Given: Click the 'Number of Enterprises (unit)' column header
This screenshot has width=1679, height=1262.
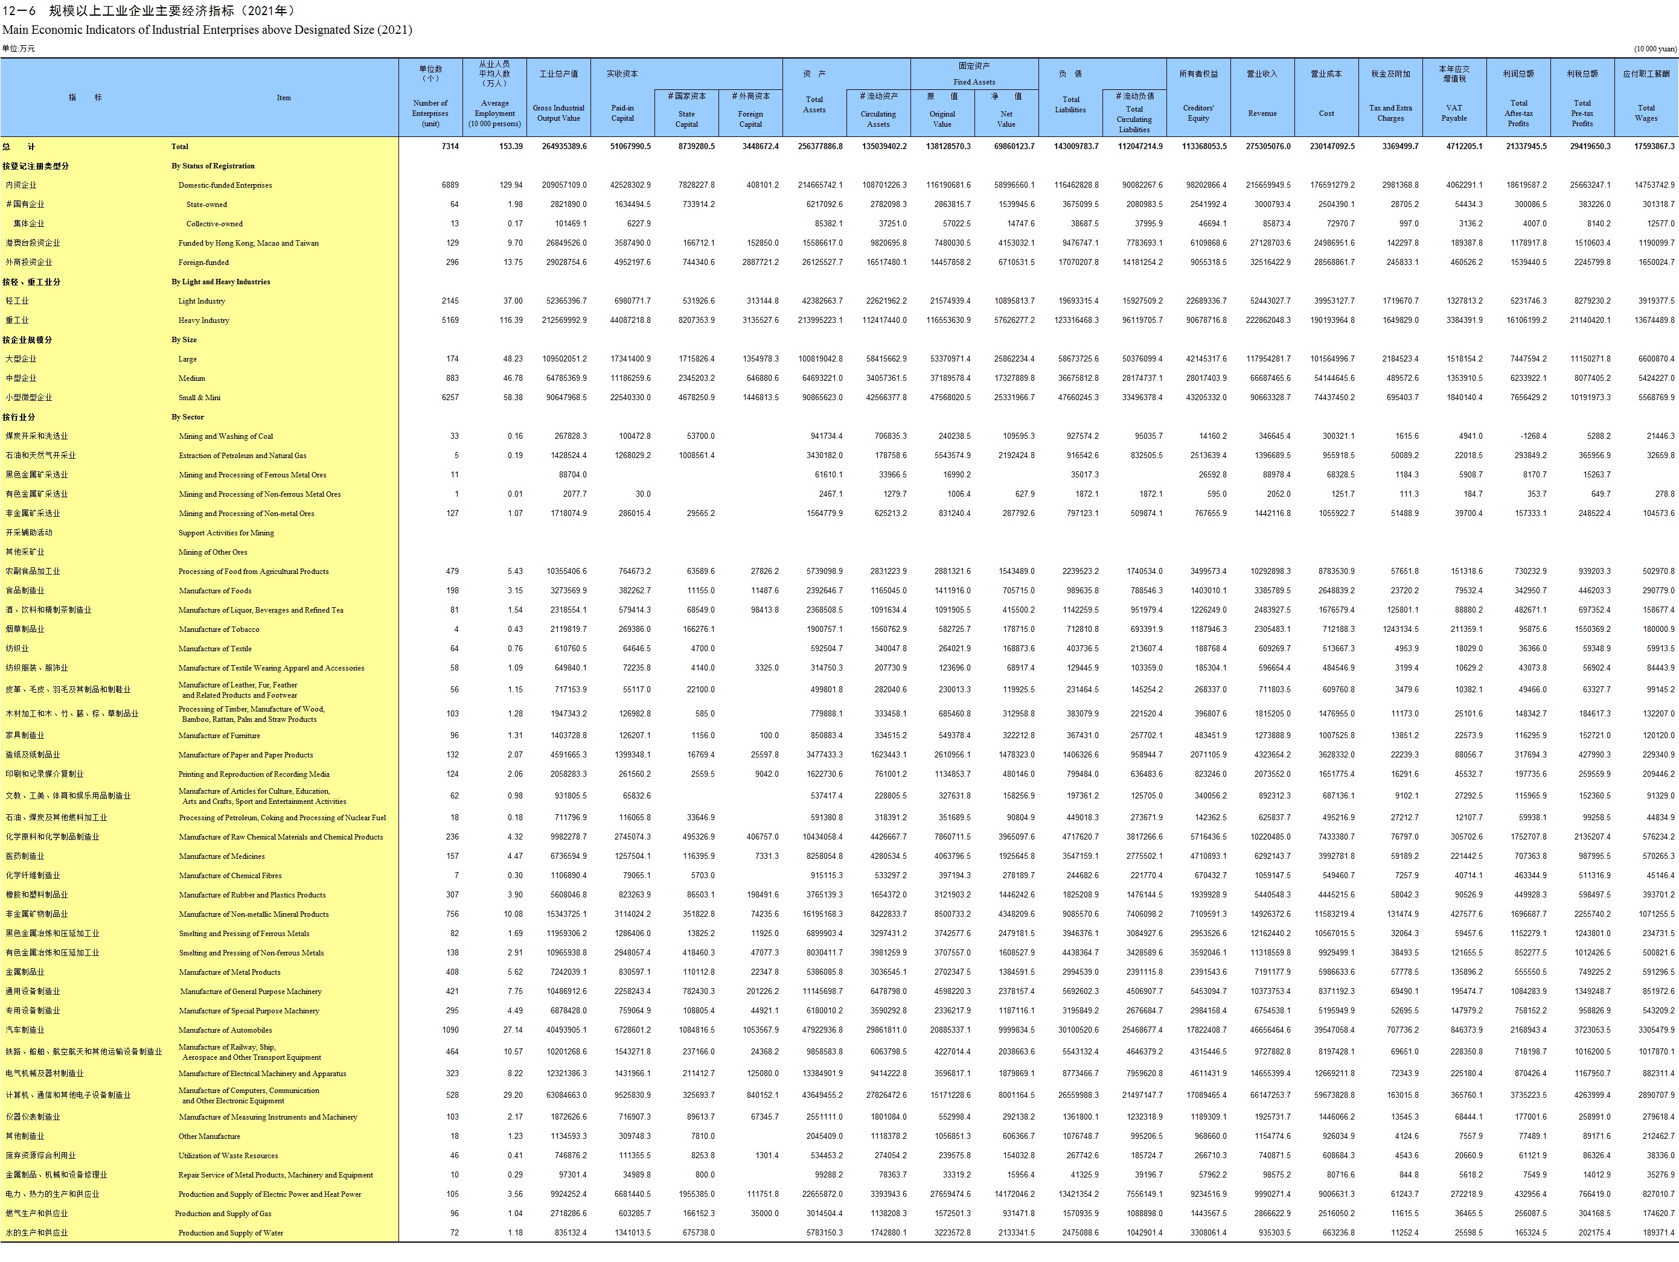Looking at the screenshot, I should 430,113.
